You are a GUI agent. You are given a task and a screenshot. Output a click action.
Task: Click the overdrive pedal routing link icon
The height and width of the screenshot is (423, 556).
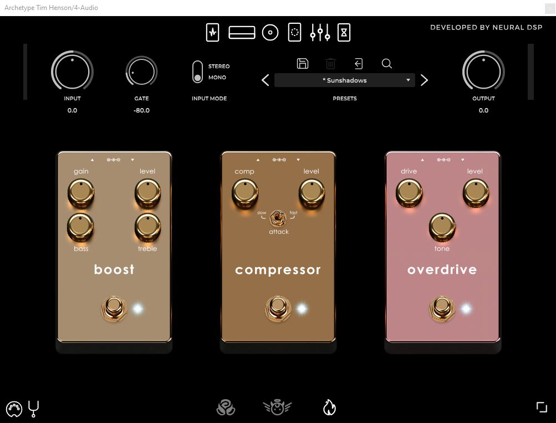coord(443,160)
